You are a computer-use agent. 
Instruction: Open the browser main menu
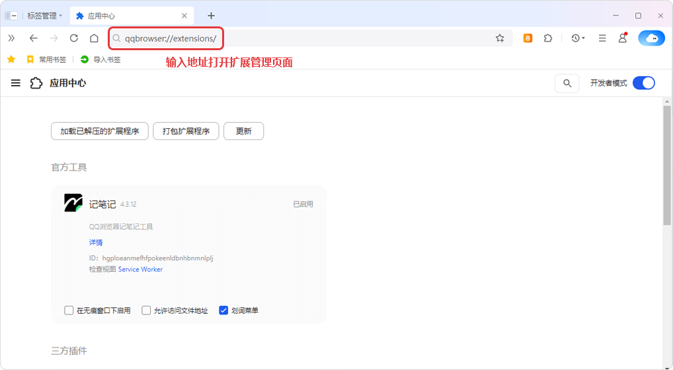click(602, 38)
